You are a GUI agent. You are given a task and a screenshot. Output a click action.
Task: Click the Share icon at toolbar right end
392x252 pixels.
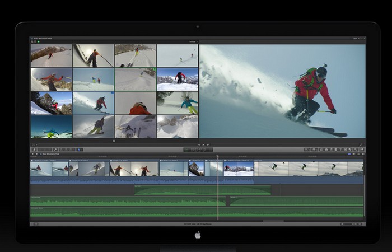361,150
